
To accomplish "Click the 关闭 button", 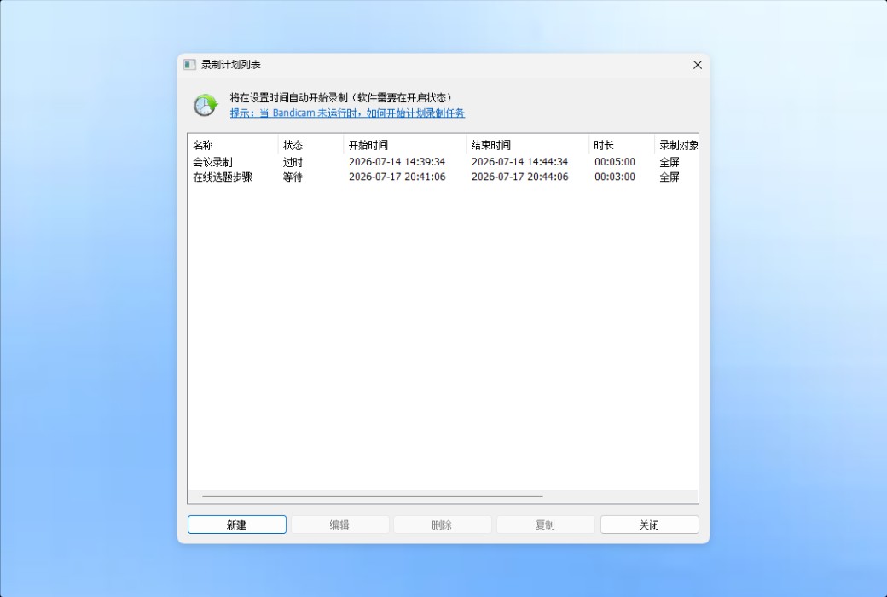I will 649,525.
